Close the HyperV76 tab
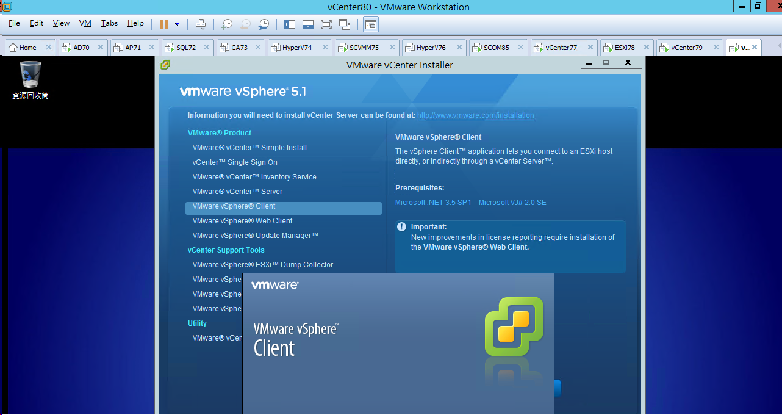This screenshot has height=415, width=782. 459,48
